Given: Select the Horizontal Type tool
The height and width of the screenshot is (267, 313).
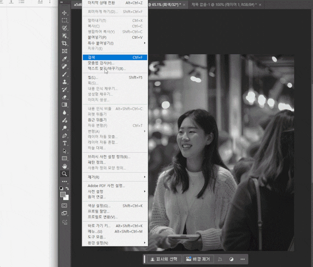Looking at the screenshot, I should (64, 143).
